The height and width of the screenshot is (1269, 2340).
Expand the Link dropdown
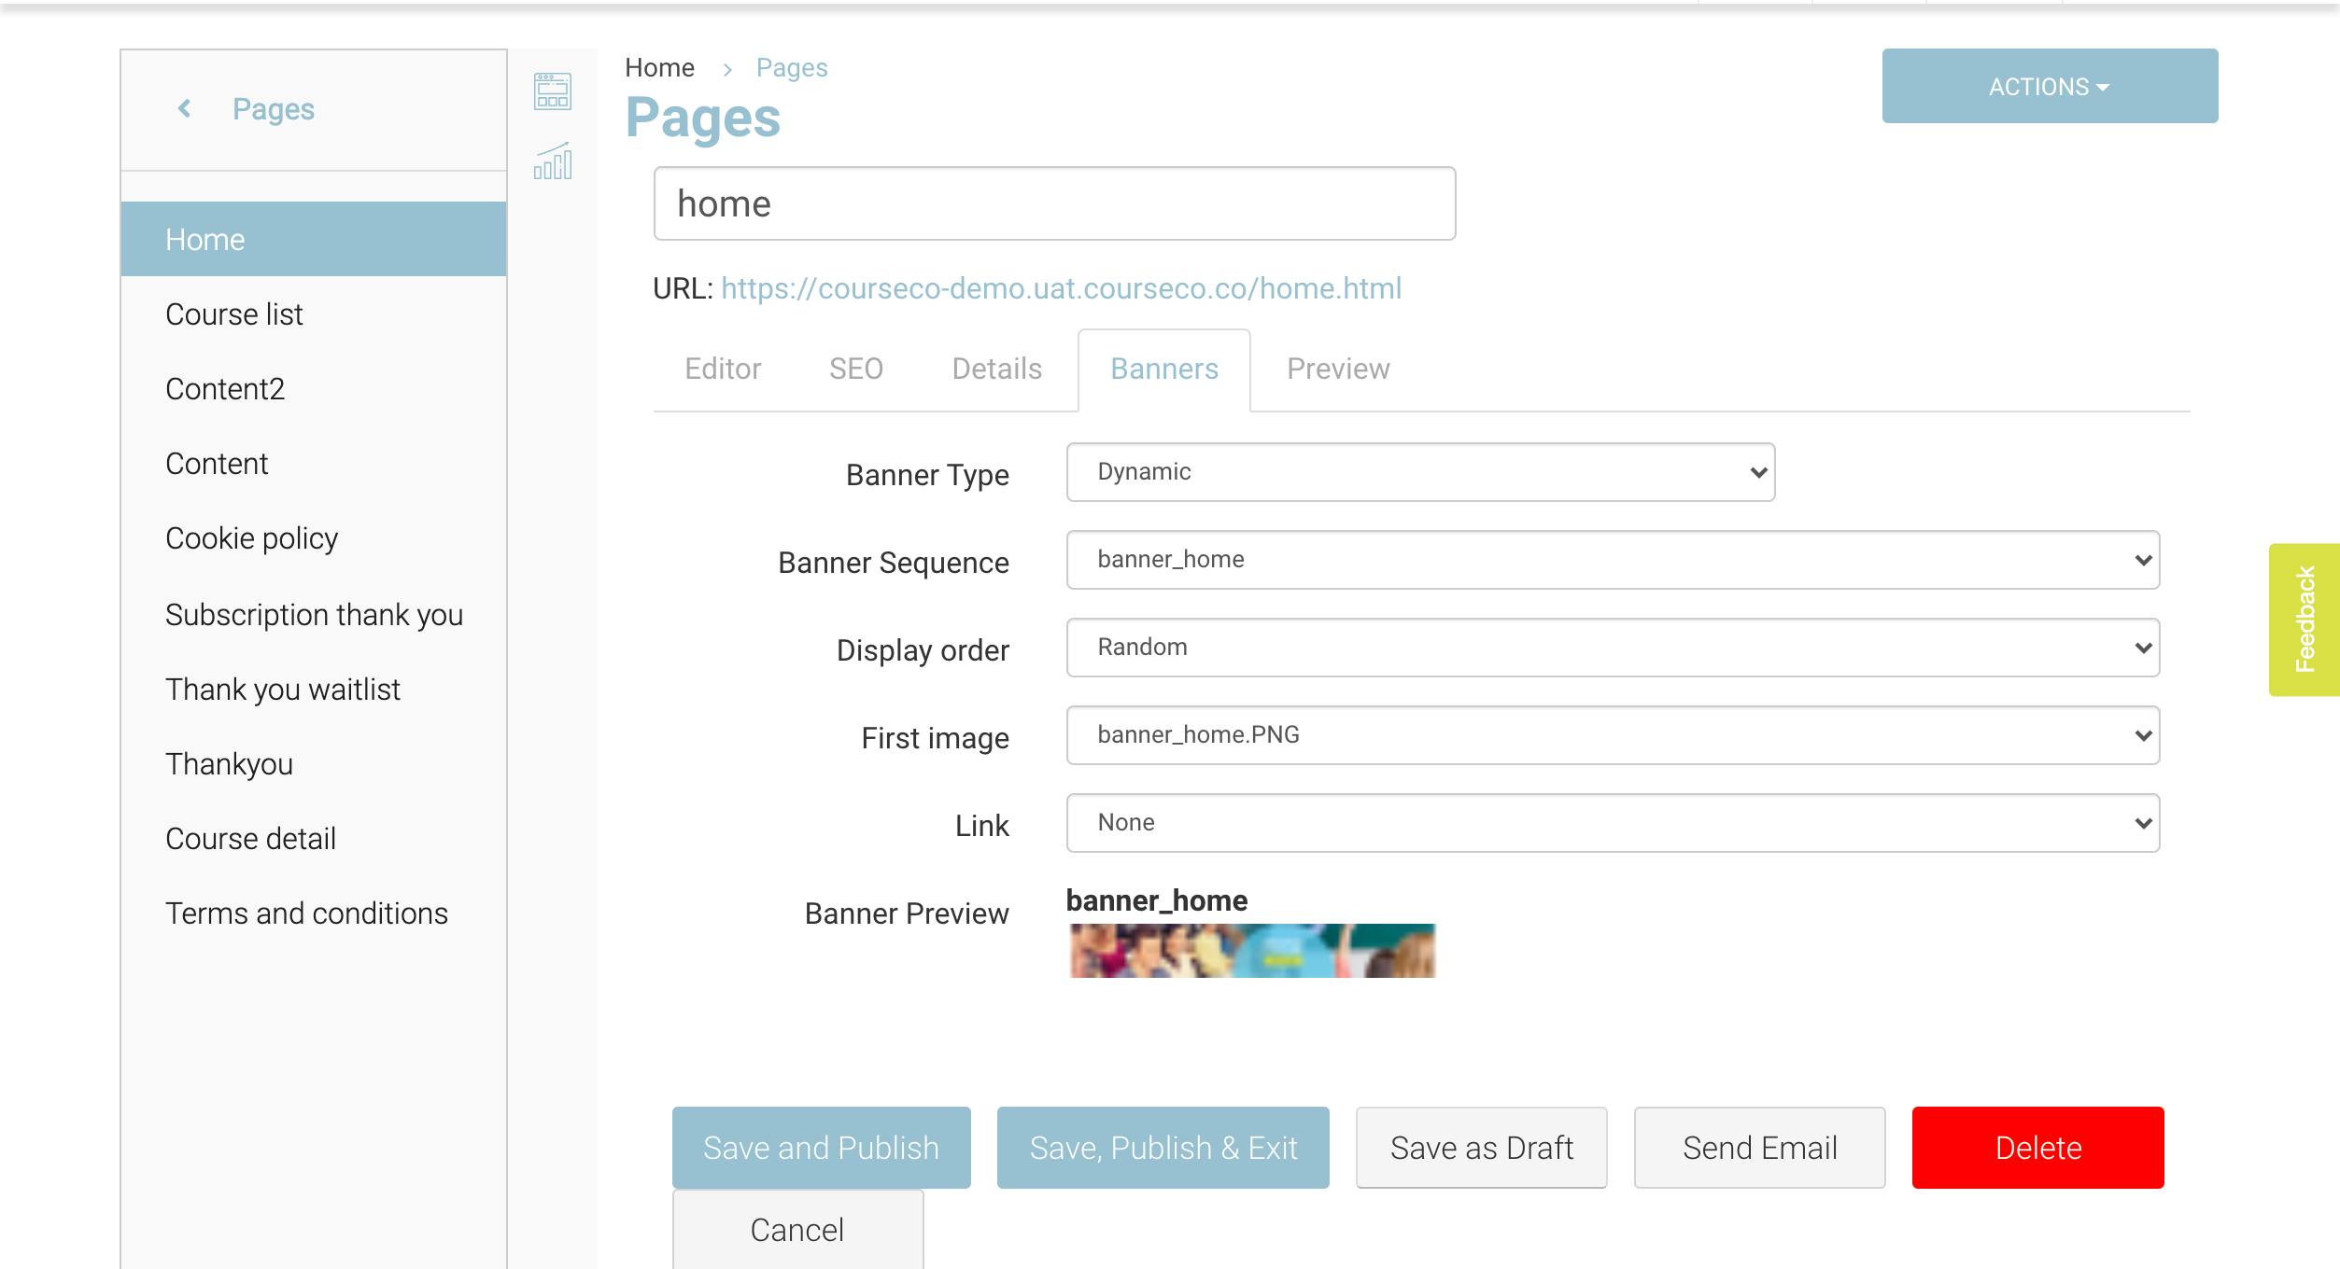1612,823
